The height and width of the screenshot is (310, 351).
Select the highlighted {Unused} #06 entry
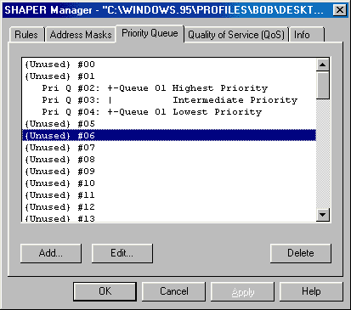[x=169, y=135]
